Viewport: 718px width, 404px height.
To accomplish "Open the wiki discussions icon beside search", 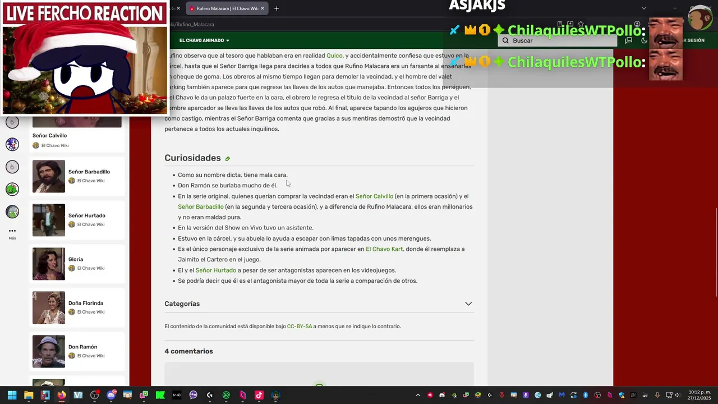I will pyautogui.click(x=628, y=40).
